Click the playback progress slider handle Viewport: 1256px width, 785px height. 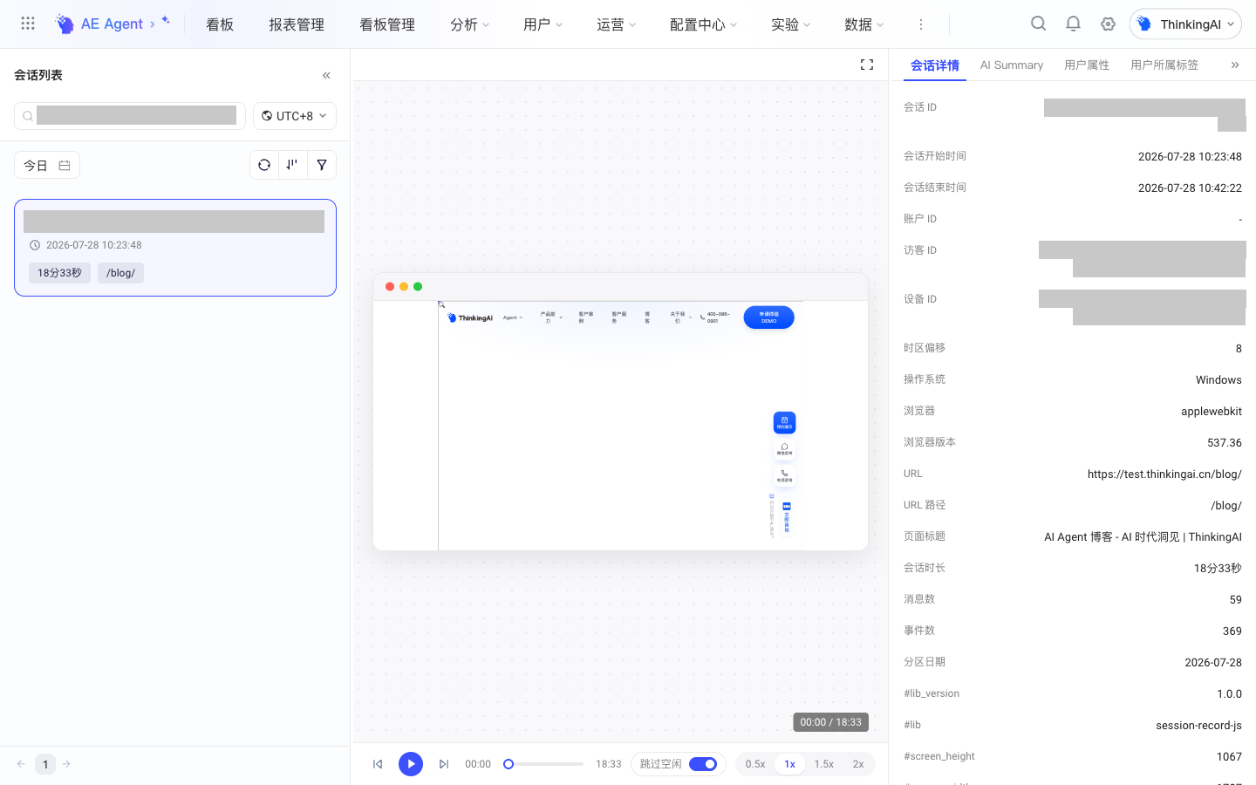point(509,764)
